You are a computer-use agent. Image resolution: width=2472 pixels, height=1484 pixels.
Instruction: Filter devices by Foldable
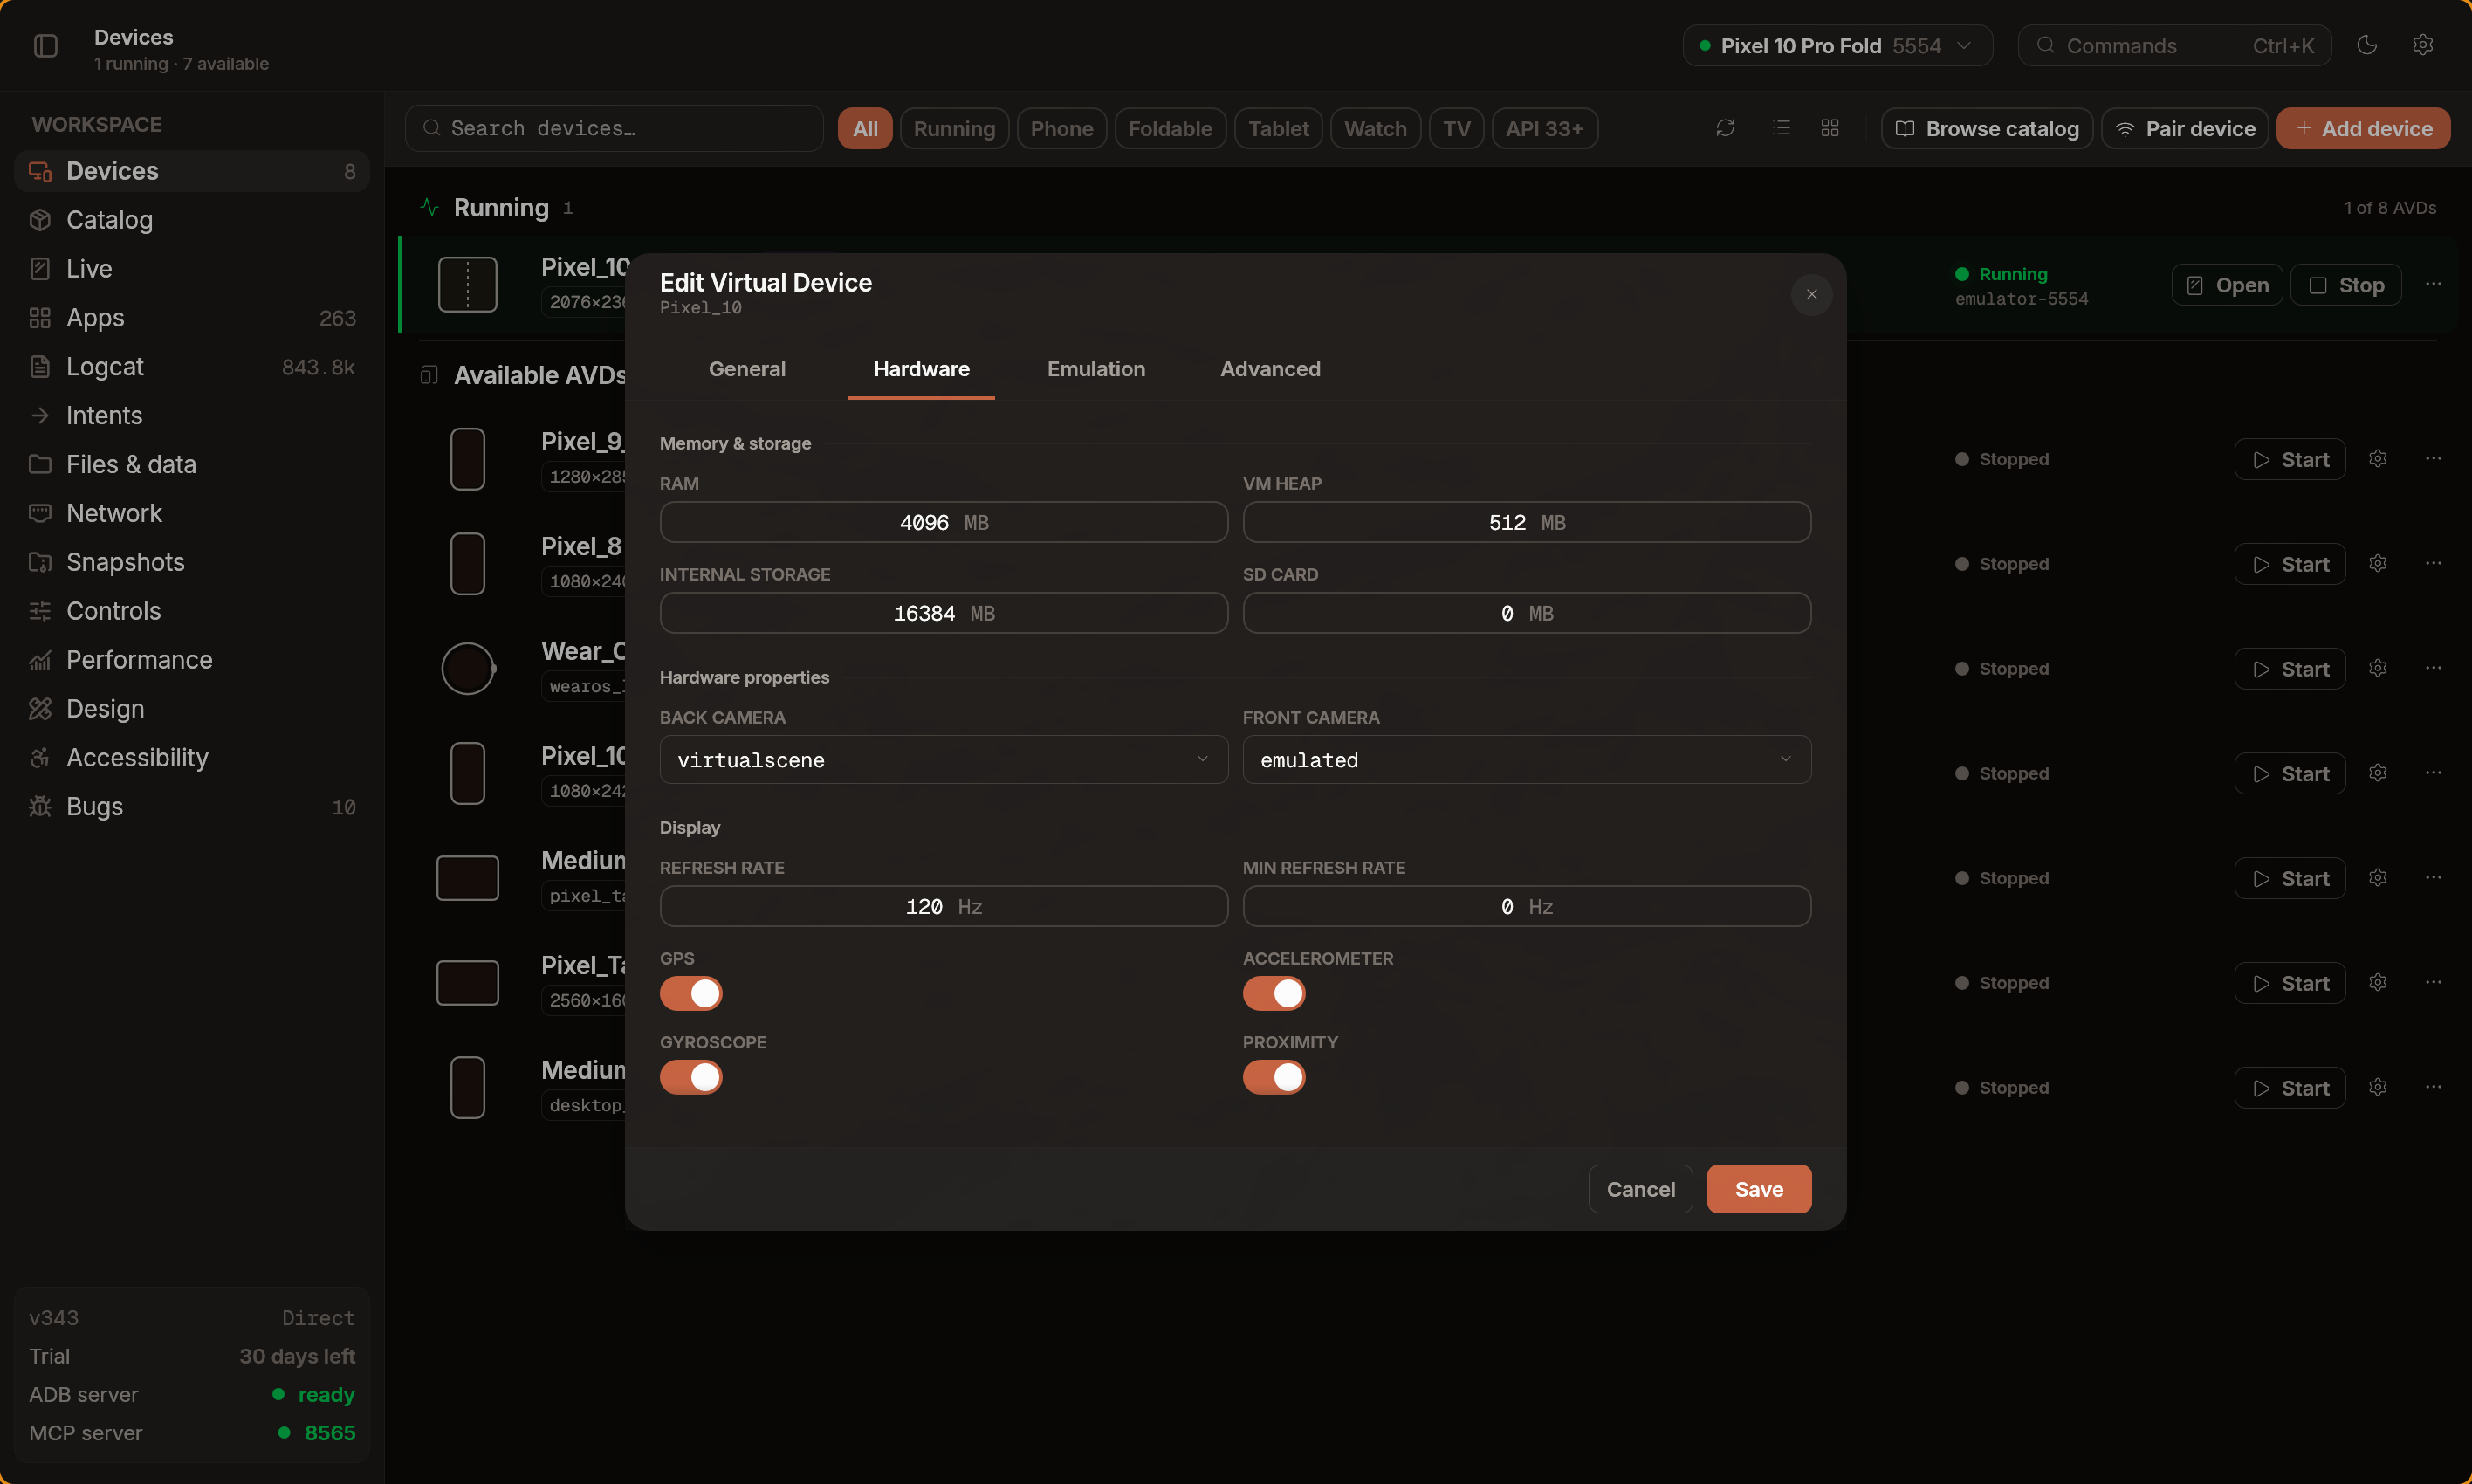point(1170,129)
